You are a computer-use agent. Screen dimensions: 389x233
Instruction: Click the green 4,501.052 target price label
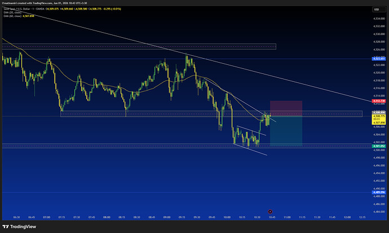click(x=379, y=146)
